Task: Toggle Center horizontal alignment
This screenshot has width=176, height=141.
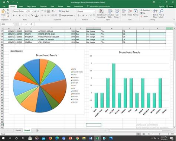Action: [45, 15]
